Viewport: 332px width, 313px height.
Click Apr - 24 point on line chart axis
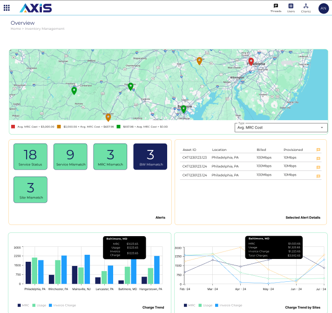click(x=241, y=289)
